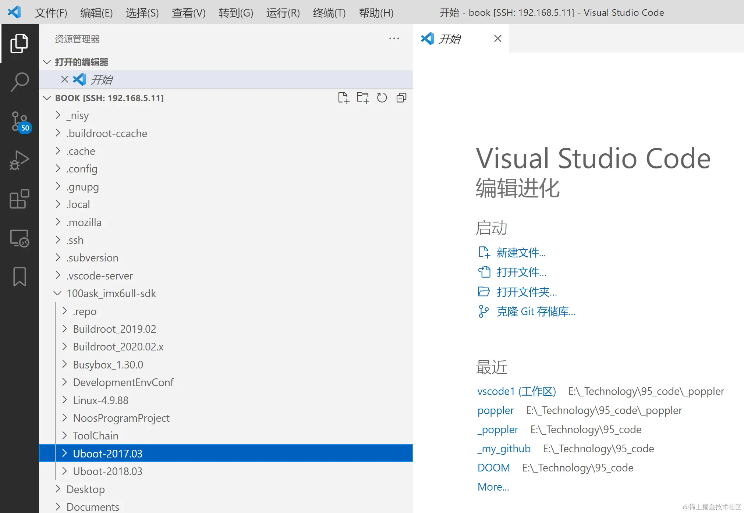Screen dimensions: 744x513
Task: Select the ToolChain folder
Action: coord(226,436)
